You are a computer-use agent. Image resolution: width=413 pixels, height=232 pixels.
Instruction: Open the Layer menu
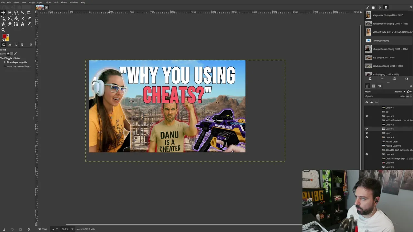pyautogui.click(x=40, y=2)
